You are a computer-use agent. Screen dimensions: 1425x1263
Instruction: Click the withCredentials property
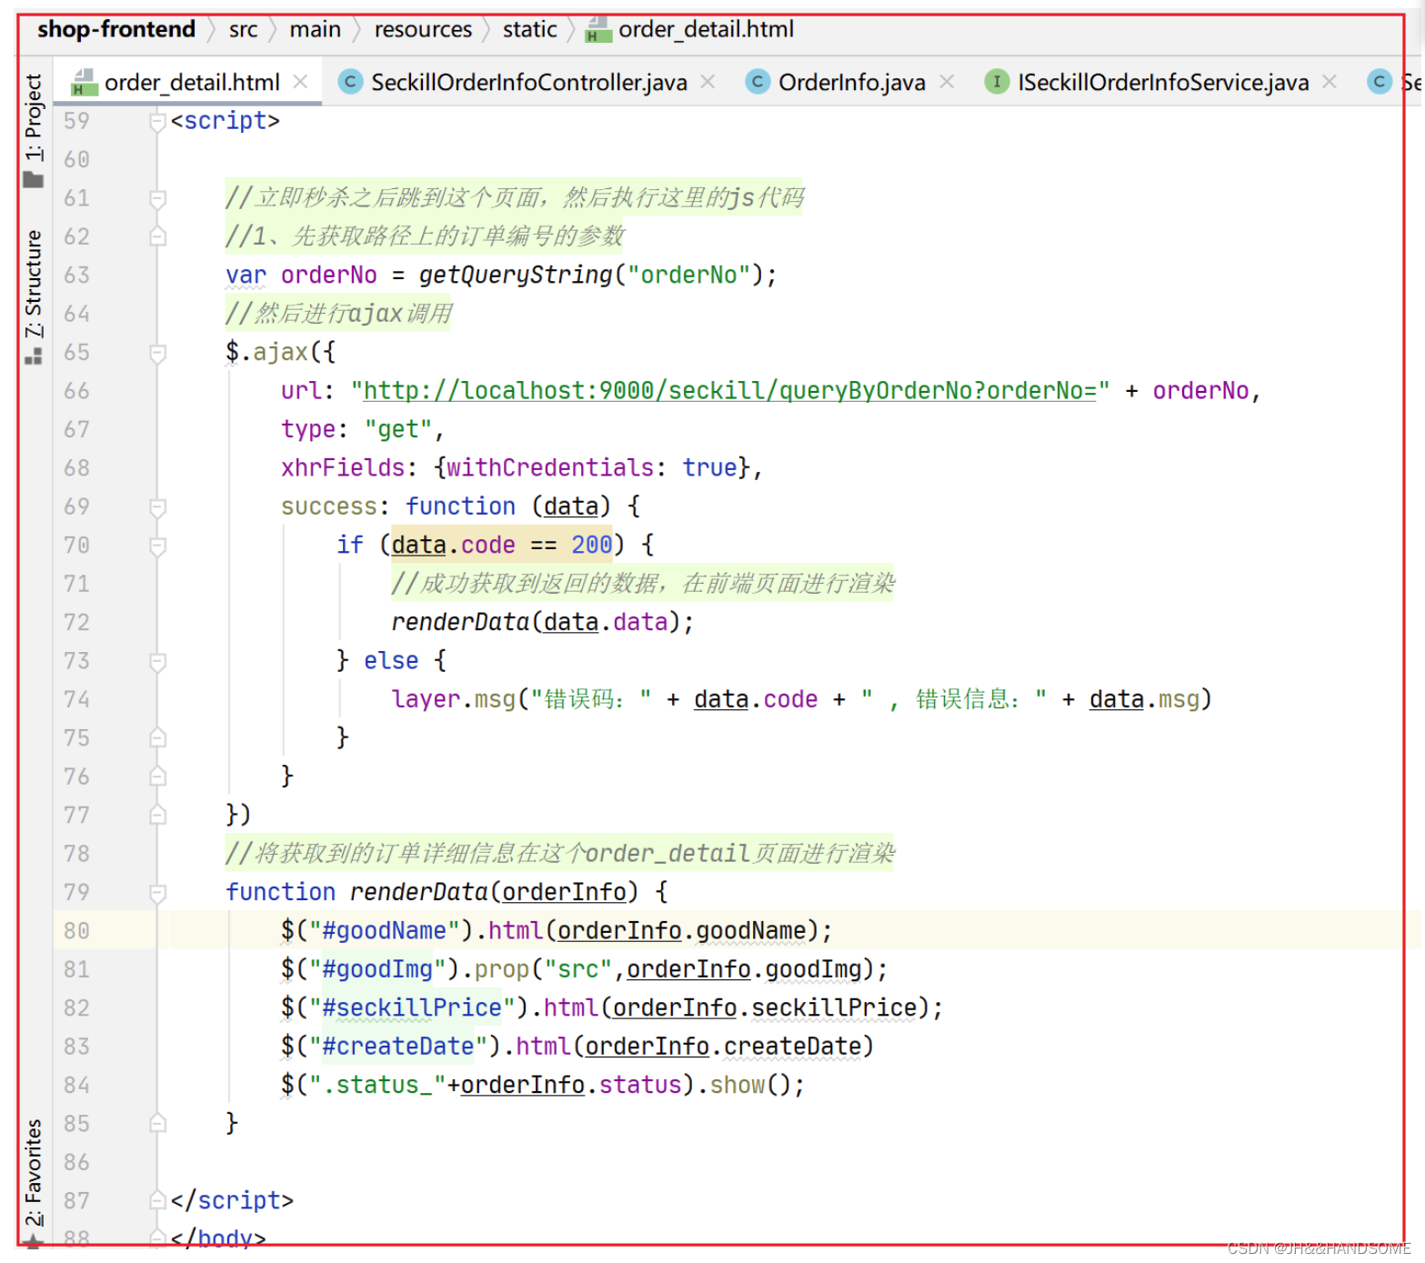click(x=550, y=468)
